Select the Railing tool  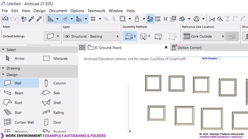[x=53, y=112]
